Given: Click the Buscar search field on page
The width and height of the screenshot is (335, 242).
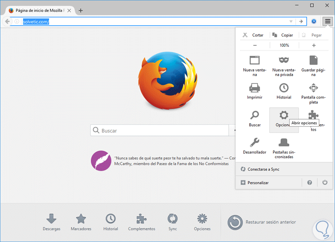Looking at the screenshot, I should coord(159,130).
